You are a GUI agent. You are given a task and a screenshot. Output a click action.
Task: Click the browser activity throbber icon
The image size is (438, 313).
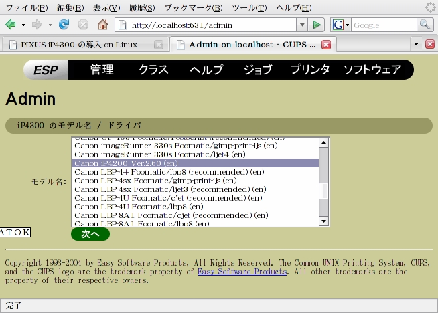point(430,7)
